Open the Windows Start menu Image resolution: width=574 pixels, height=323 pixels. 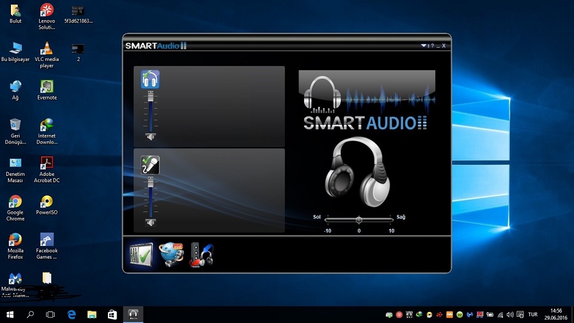pos(10,314)
